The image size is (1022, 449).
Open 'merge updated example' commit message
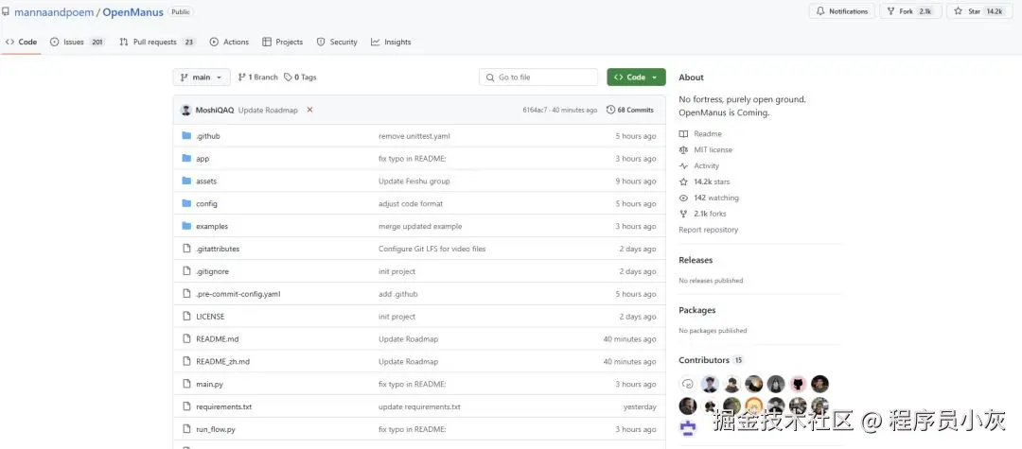(x=420, y=227)
